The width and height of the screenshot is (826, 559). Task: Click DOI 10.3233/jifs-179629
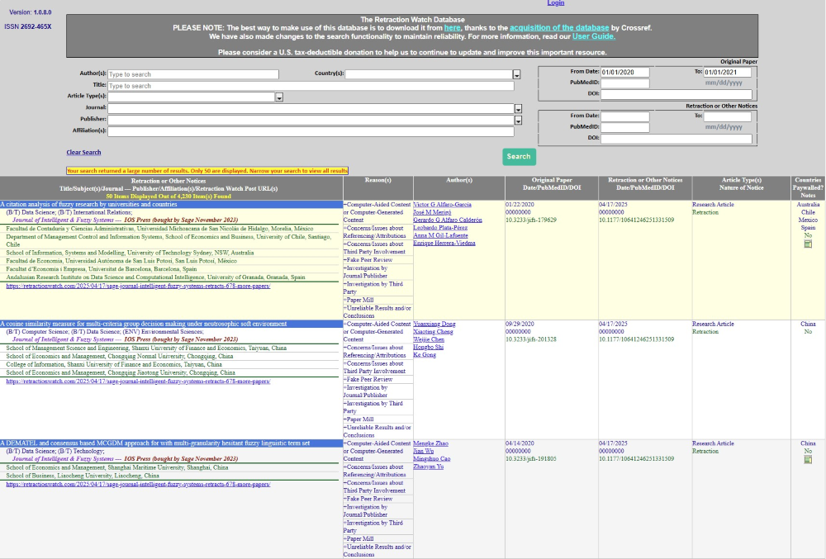click(x=530, y=220)
